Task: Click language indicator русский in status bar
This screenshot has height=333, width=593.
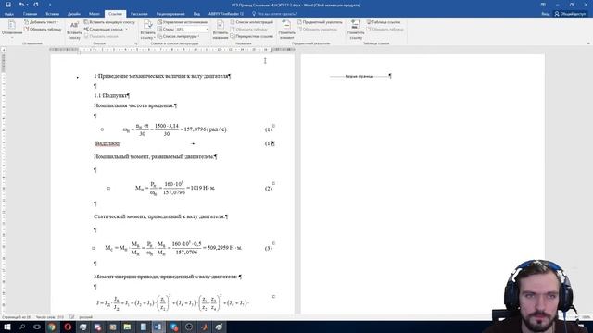Action: point(86,317)
